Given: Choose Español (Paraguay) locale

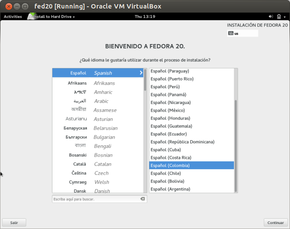Looking at the screenshot, I should click(192, 71).
